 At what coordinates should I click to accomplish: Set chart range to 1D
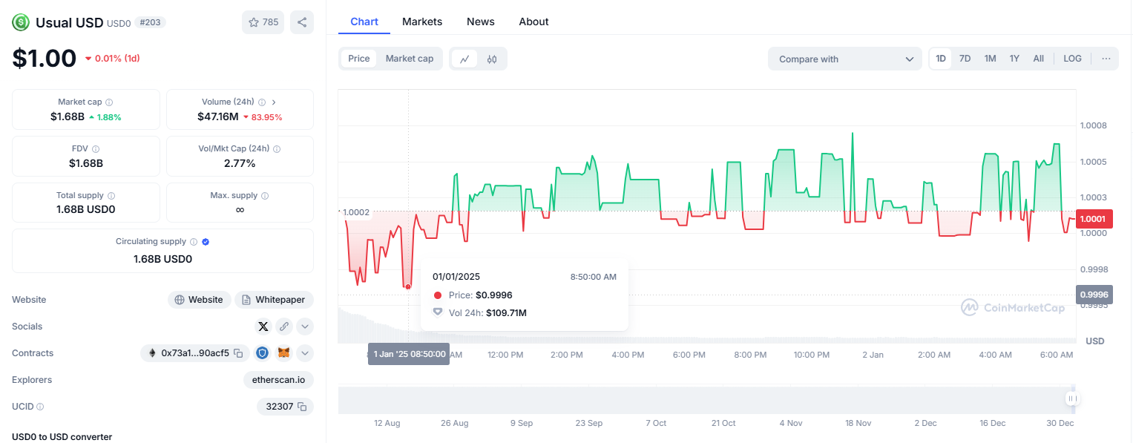[x=941, y=59]
